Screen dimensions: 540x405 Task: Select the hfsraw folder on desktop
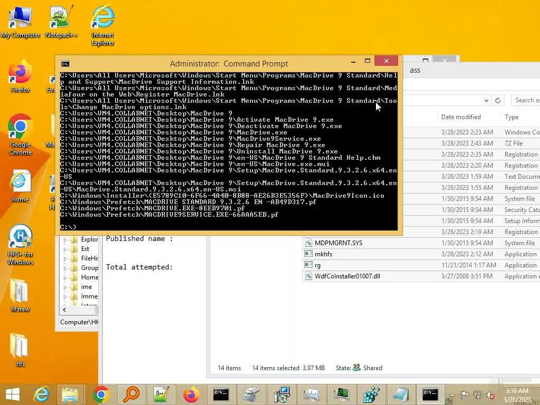pos(21,295)
